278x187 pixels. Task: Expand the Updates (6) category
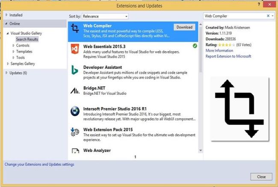coord(6,73)
